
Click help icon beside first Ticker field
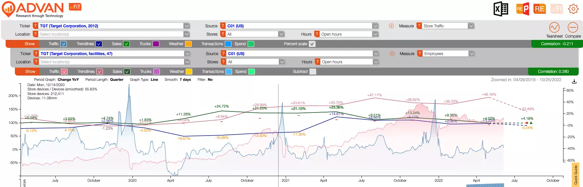[35, 26]
